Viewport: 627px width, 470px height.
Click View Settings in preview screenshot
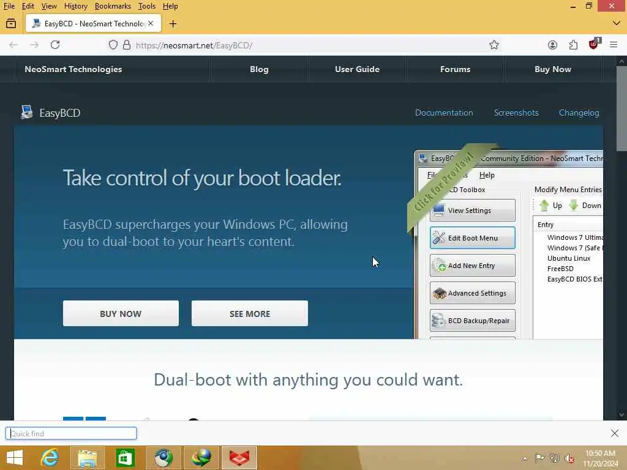pyautogui.click(x=472, y=211)
